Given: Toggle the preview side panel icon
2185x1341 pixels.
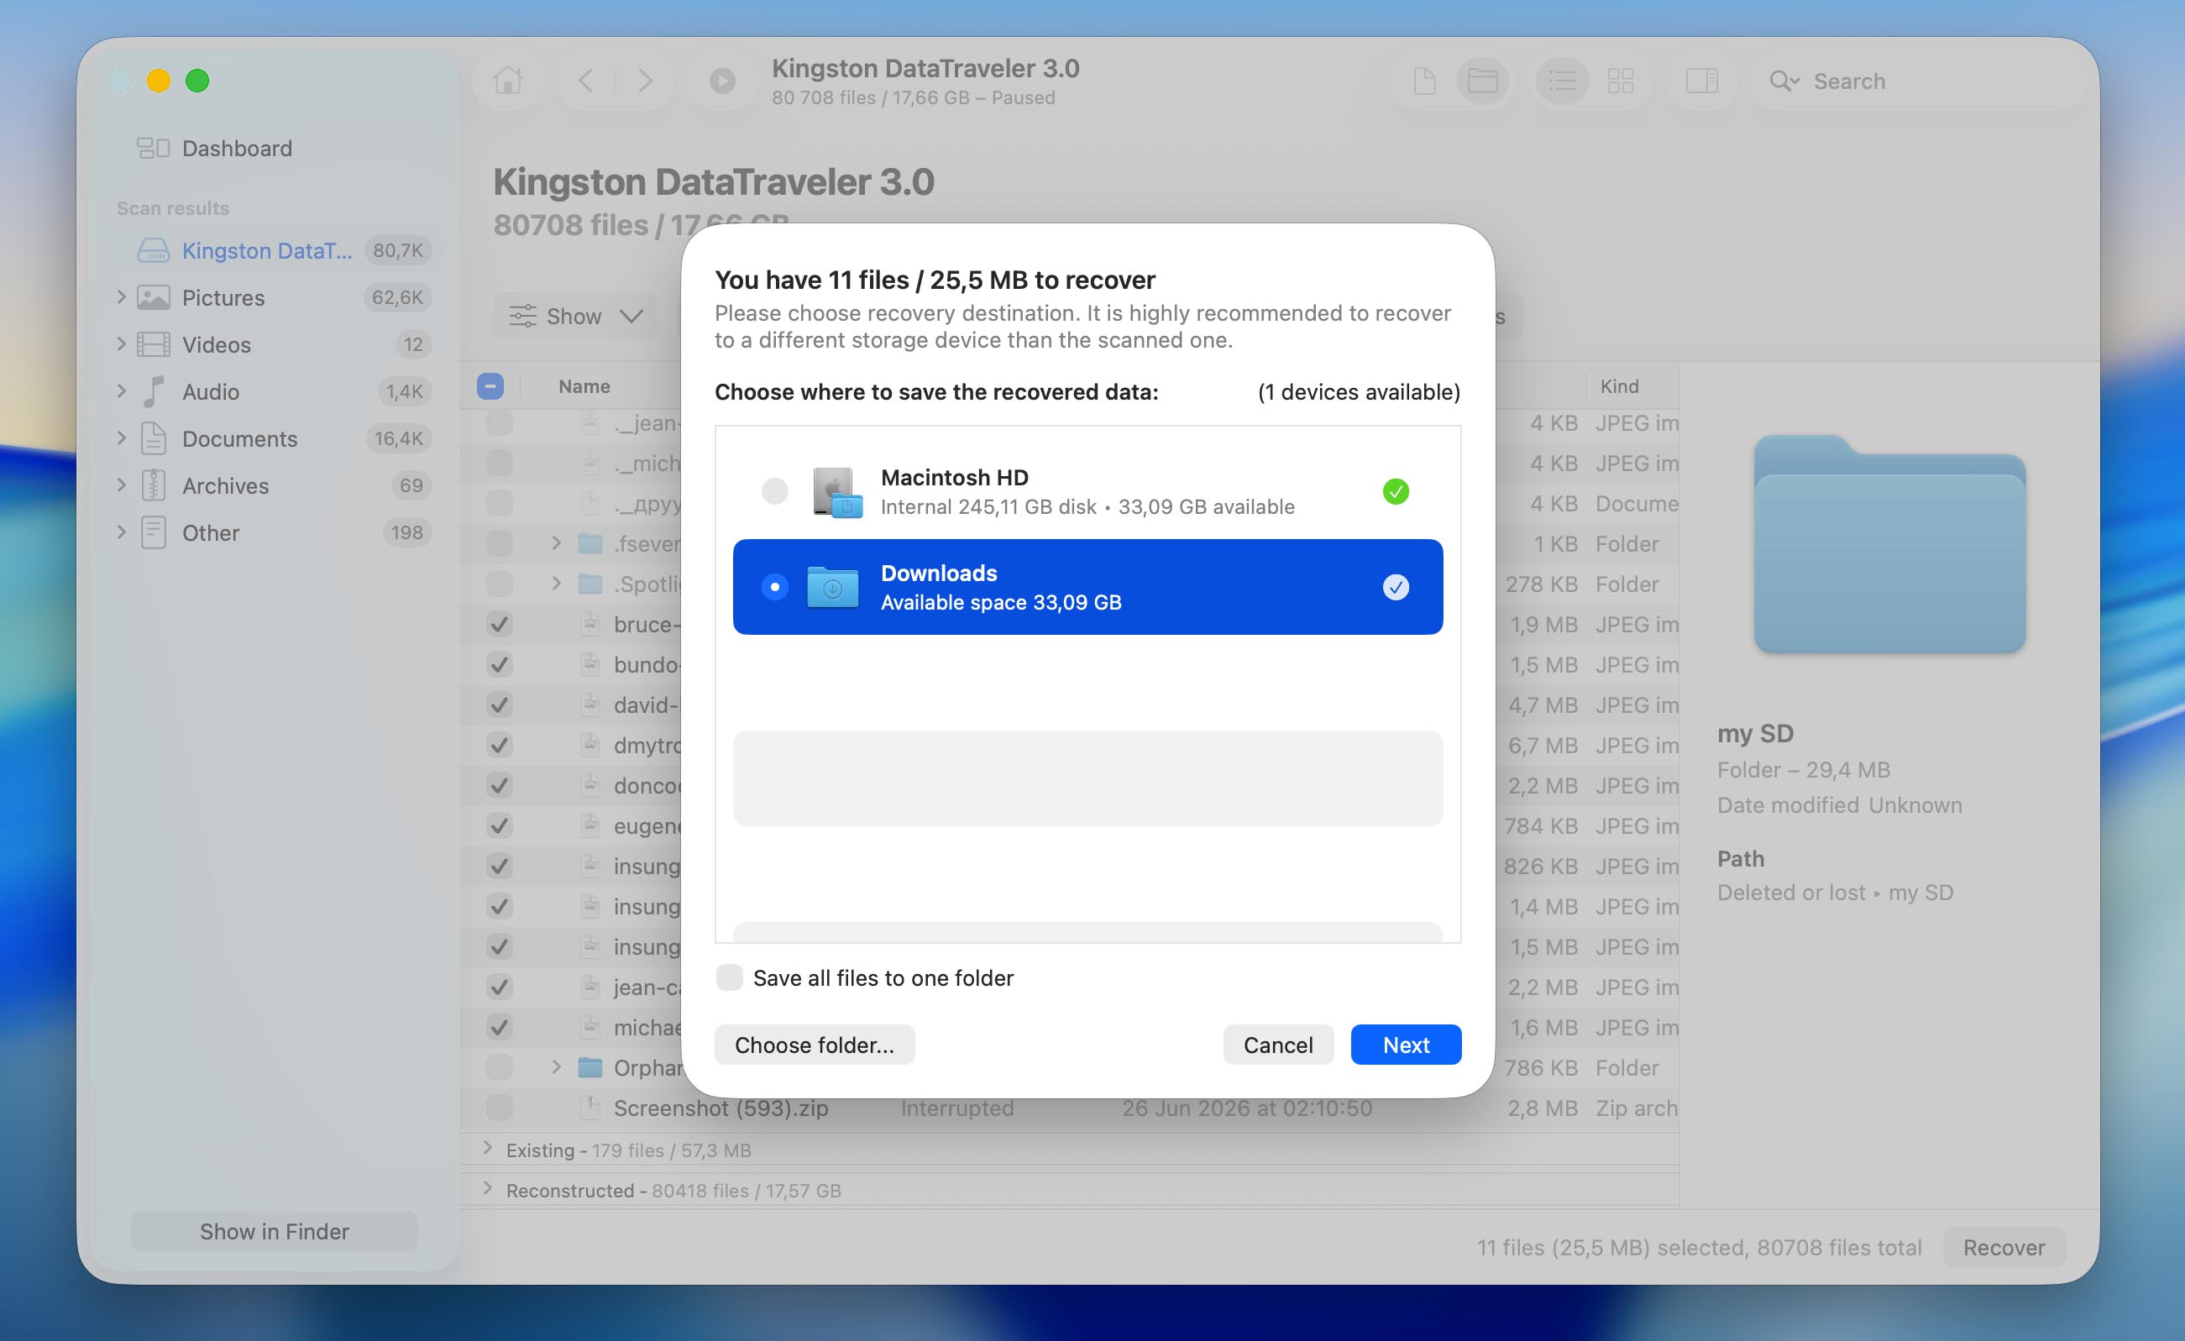Looking at the screenshot, I should pyautogui.click(x=1700, y=81).
